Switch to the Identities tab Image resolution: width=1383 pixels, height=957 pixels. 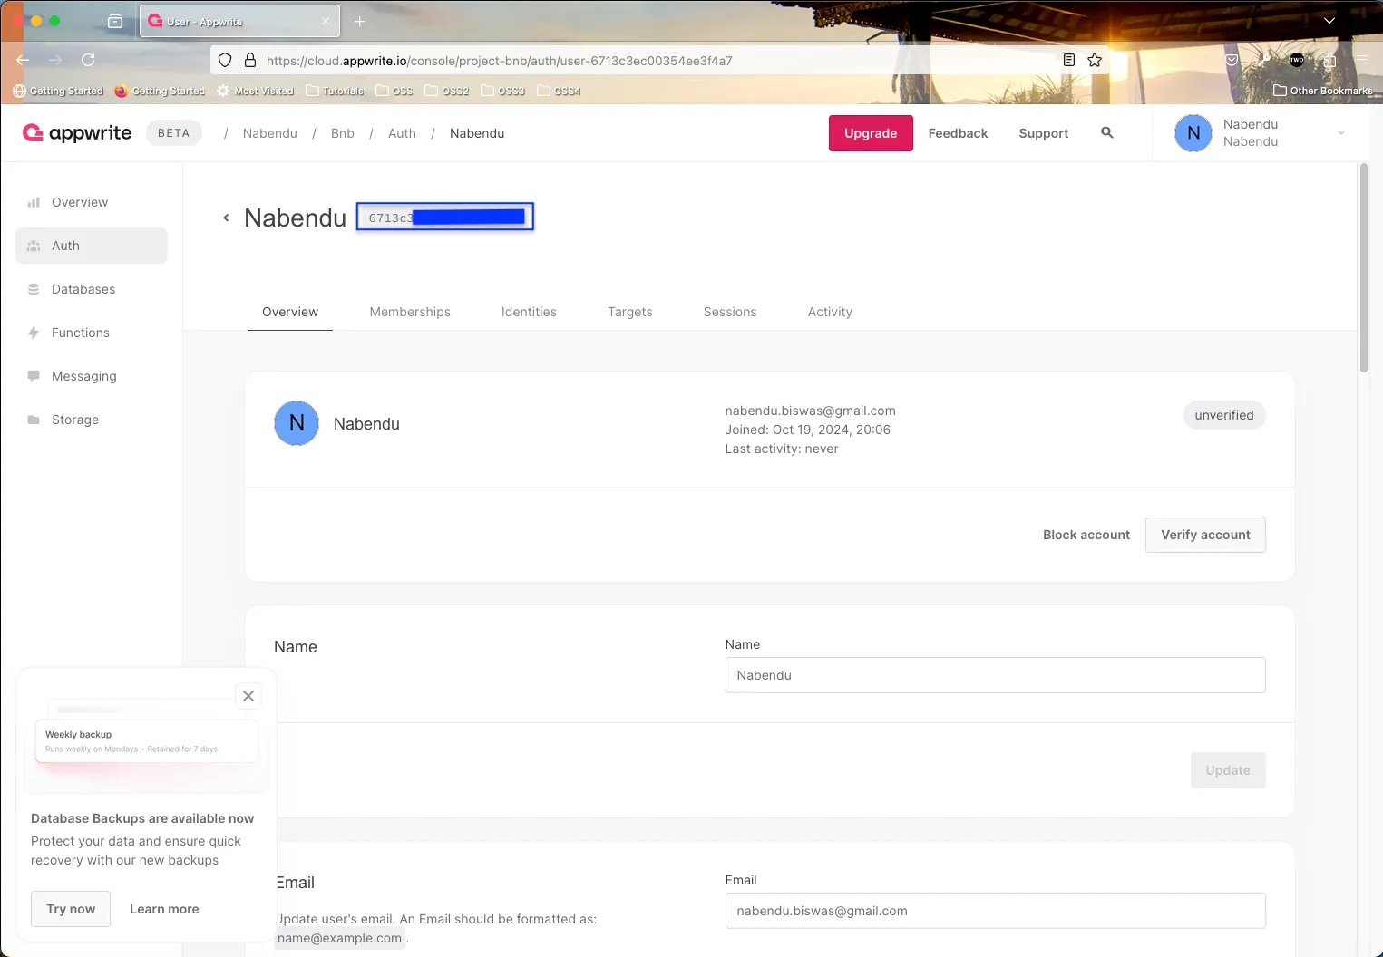coord(529,312)
